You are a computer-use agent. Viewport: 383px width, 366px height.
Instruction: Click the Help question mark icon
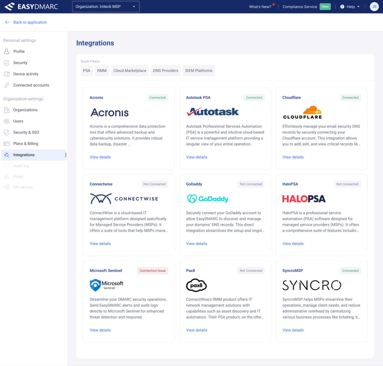pos(342,7)
